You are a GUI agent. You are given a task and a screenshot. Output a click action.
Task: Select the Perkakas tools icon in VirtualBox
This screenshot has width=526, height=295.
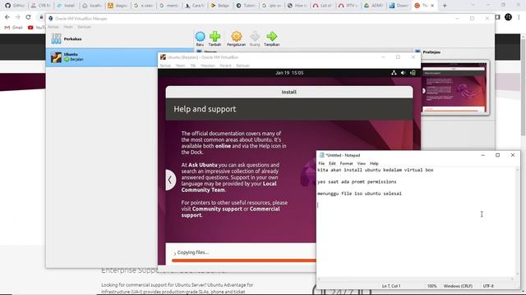coord(57,39)
